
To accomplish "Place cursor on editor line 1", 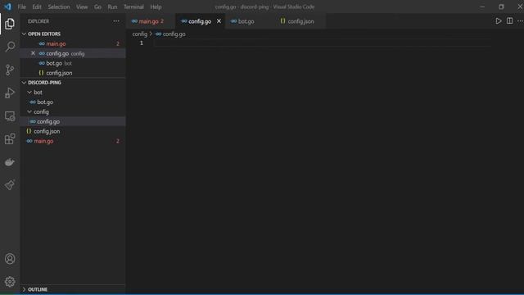I will (x=323, y=43).
